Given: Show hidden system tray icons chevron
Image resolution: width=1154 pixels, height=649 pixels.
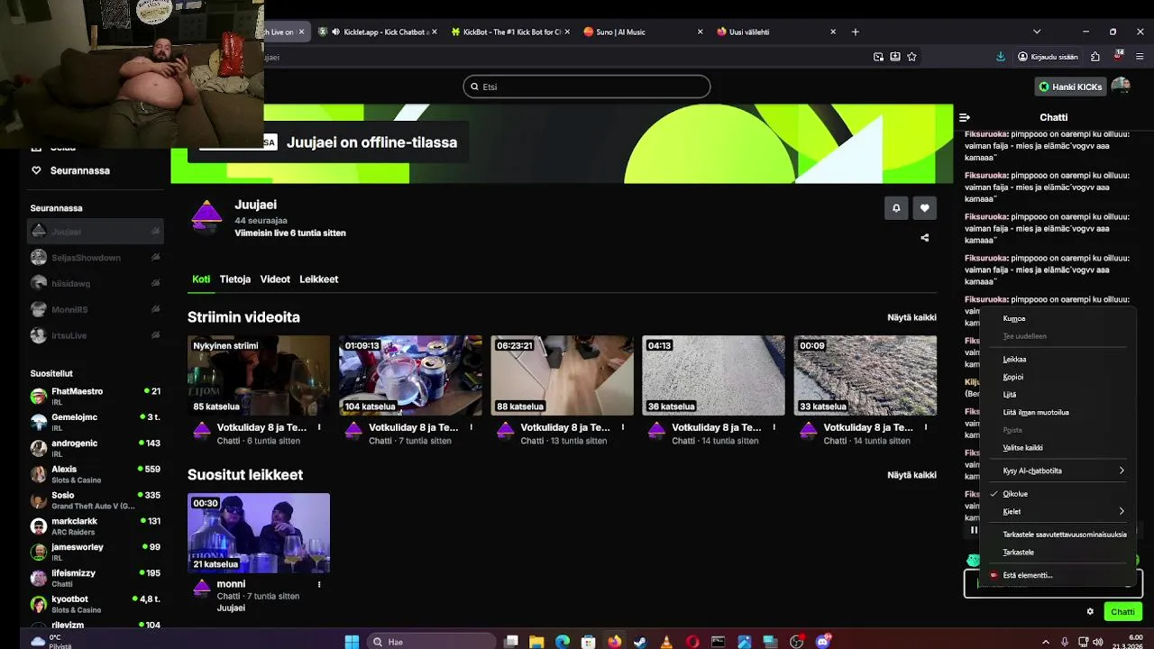Looking at the screenshot, I should tap(1046, 642).
